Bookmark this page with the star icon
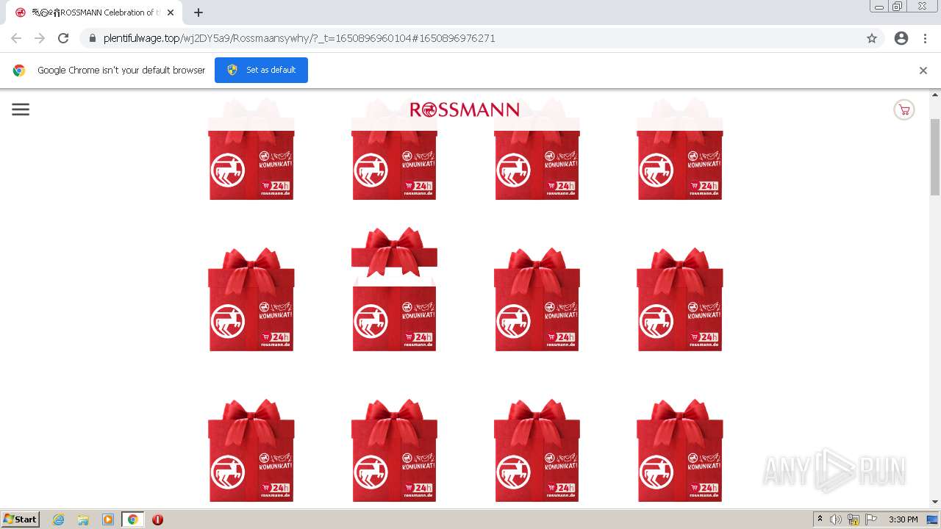Image resolution: width=941 pixels, height=529 pixels. 872,38
